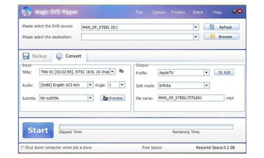This screenshot has width=264, height=158.
Task: Open the Edit profile button
Action: (x=224, y=72)
